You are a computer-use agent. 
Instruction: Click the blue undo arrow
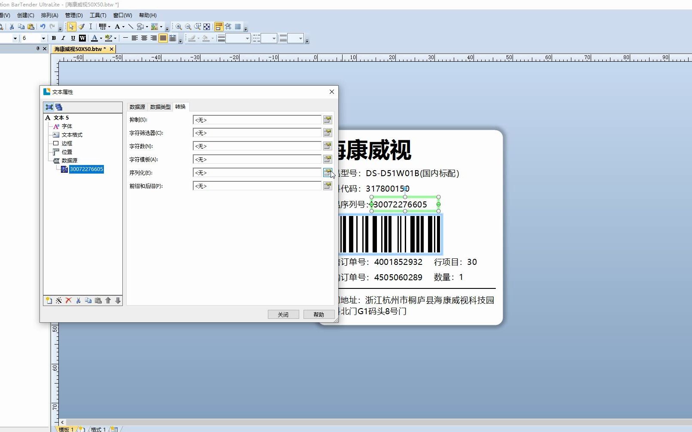[42, 27]
